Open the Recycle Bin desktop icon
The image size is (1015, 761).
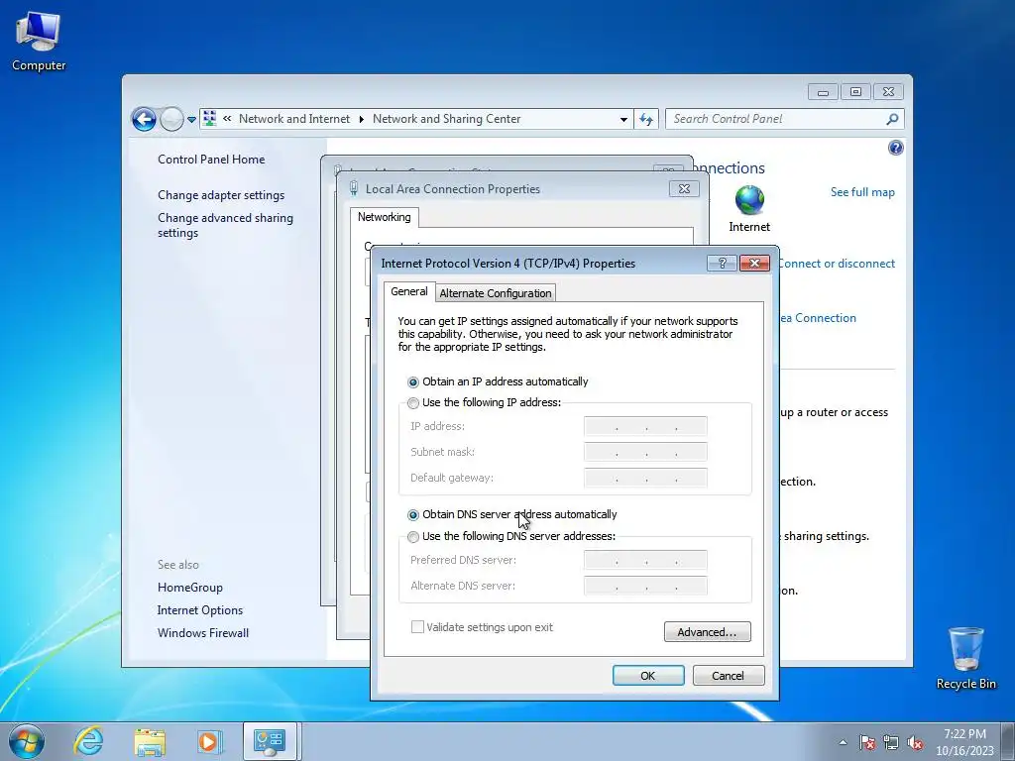(x=965, y=658)
